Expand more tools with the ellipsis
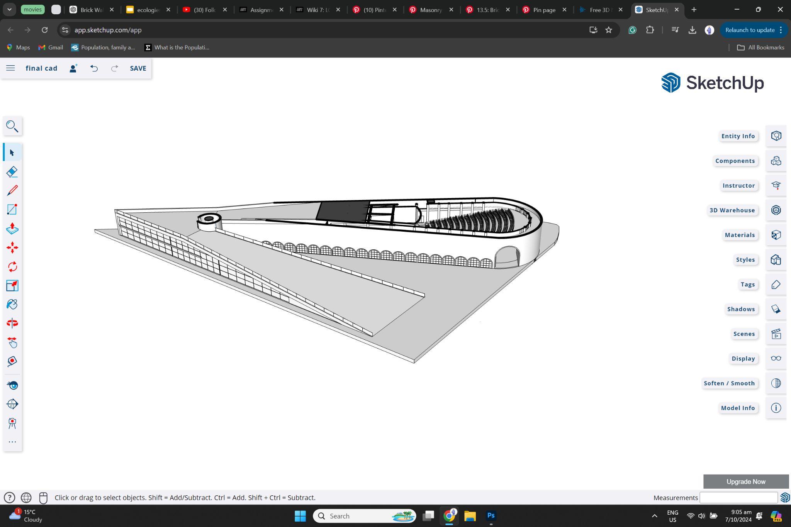The width and height of the screenshot is (791, 527). [12, 442]
